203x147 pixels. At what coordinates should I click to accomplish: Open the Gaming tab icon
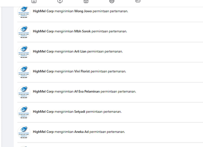coord(138,1)
